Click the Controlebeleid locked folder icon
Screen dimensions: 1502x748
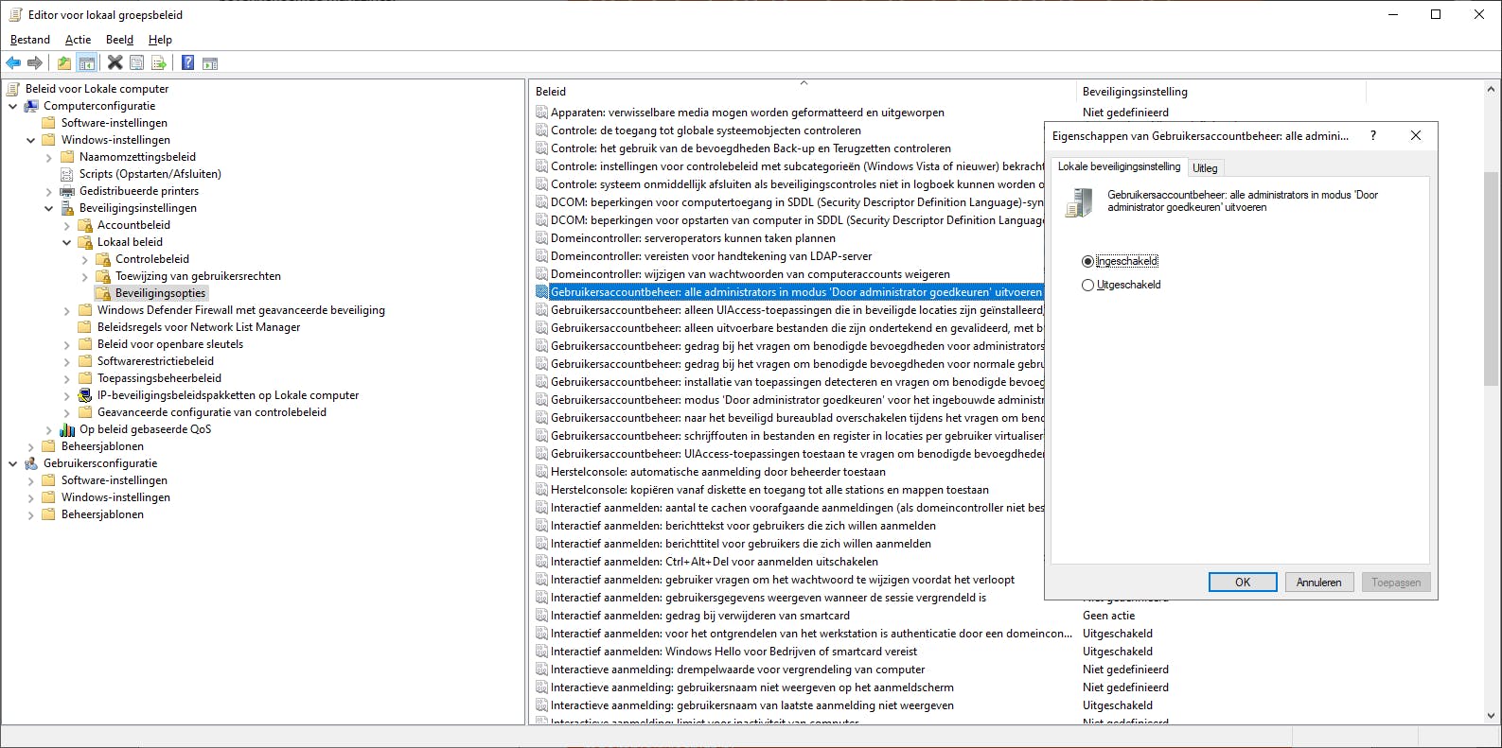(x=103, y=259)
